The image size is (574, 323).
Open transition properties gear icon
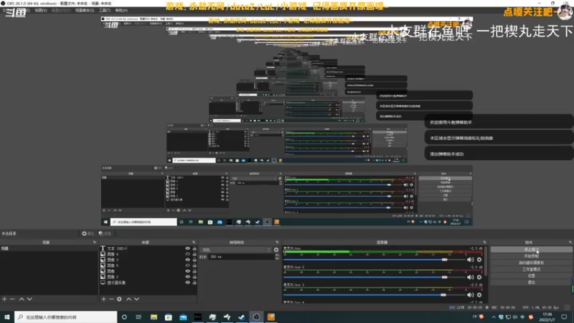pos(276,250)
